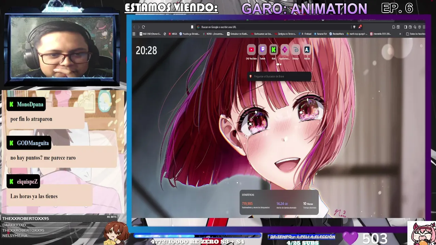Open the Brave VPN shield icon
436x245 pixels.
(419, 27)
